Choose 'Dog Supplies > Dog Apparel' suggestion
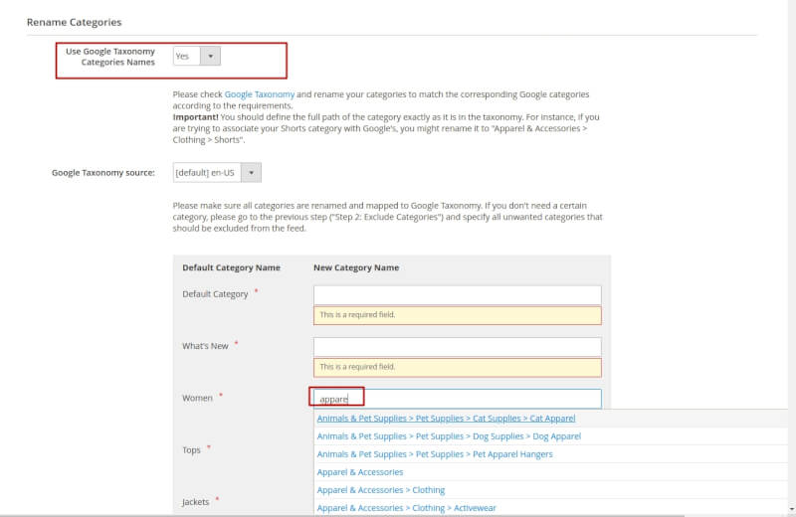The height and width of the screenshot is (517, 796). coord(449,436)
